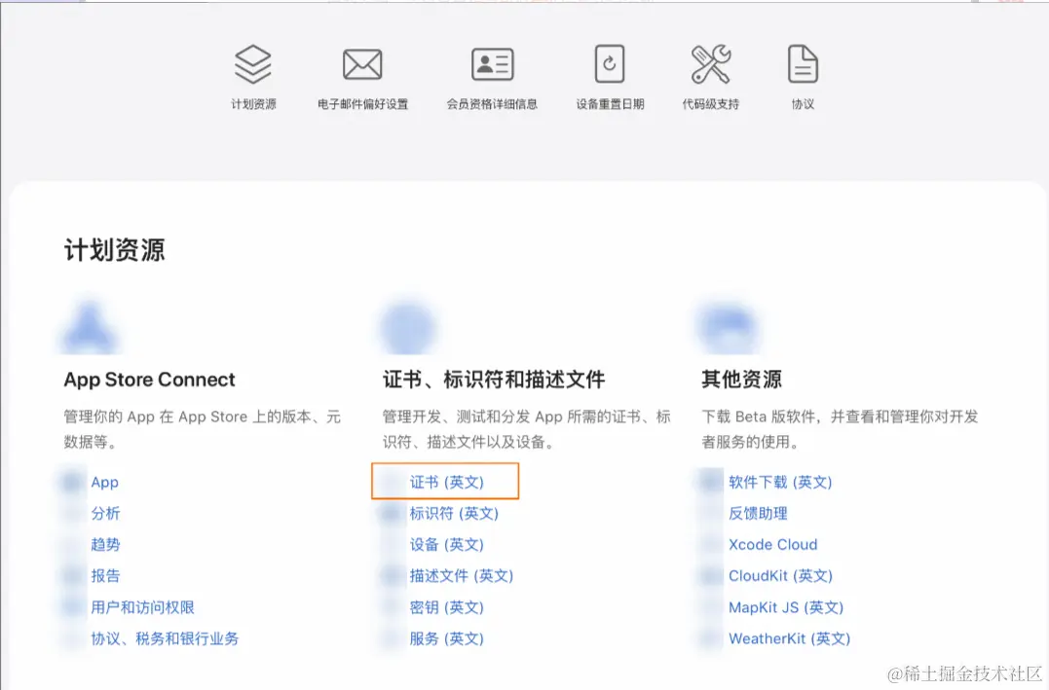Click the large 计划资源 section title
1049x690 pixels.
114,250
